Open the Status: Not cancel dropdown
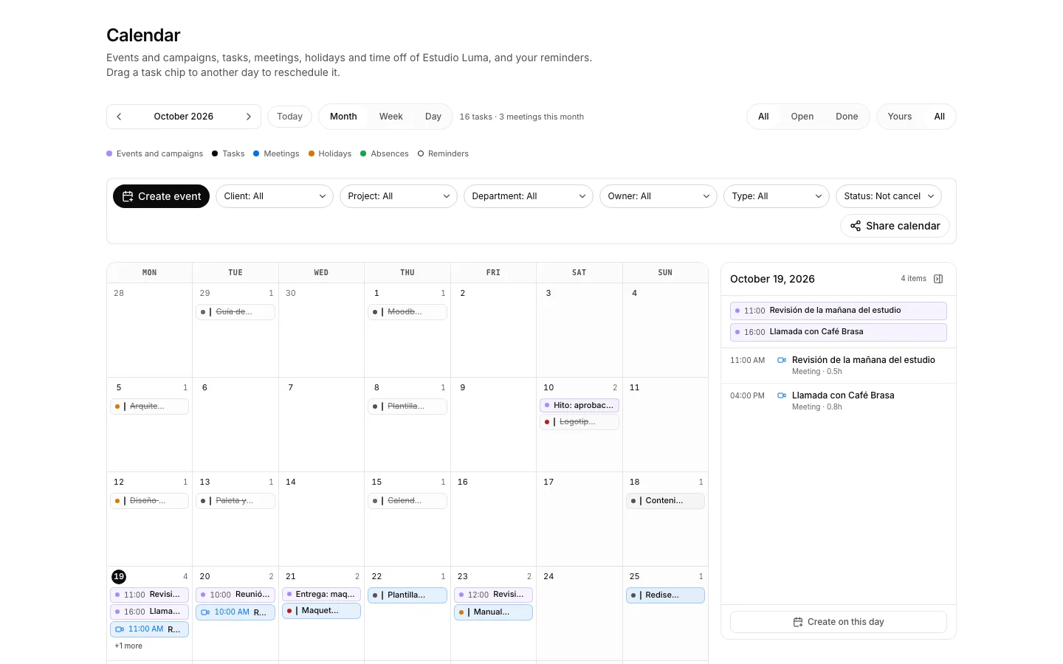1063x664 pixels. tap(889, 196)
